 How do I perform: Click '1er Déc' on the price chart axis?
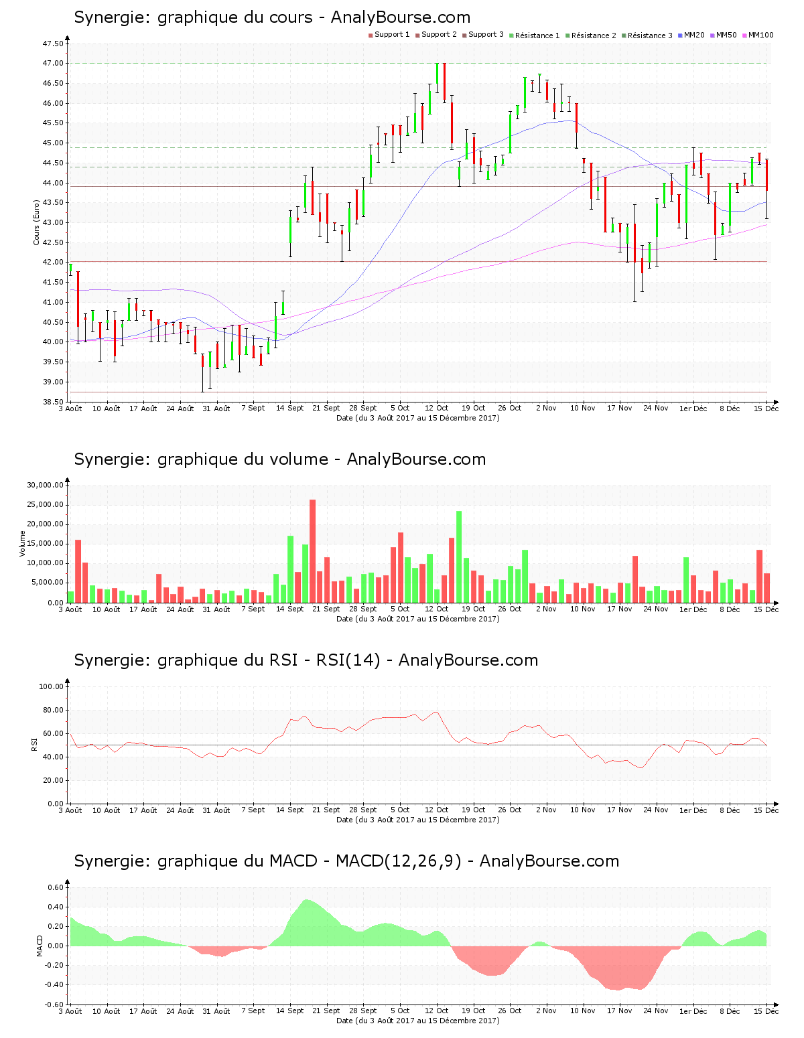tap(693, 408)
